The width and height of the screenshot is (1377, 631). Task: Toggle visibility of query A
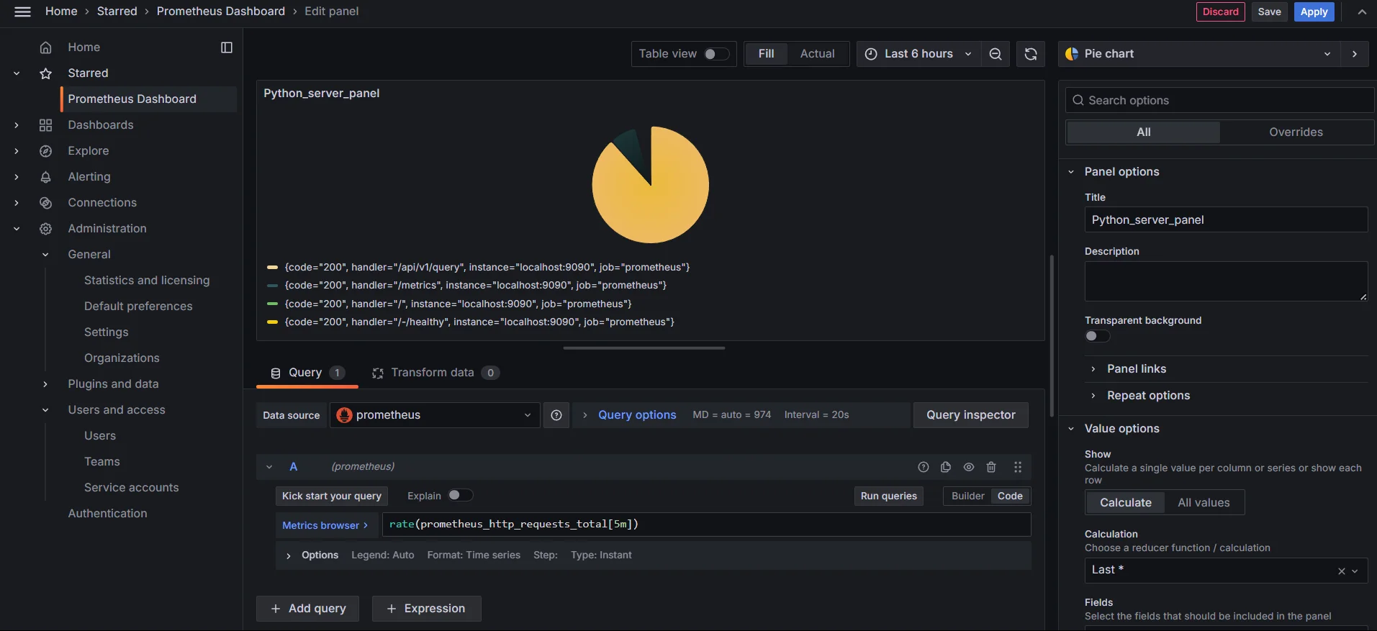click(969, 467)
